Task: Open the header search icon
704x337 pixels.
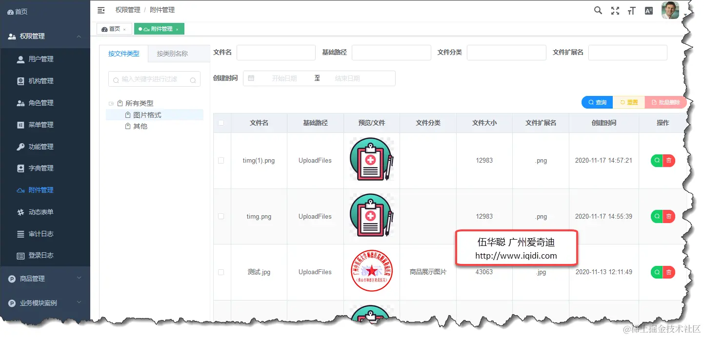Action: coord(598,10)
